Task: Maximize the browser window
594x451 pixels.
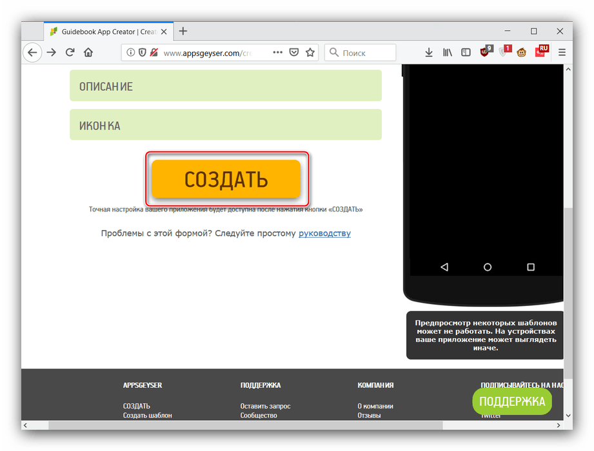Action: point(534,31)
